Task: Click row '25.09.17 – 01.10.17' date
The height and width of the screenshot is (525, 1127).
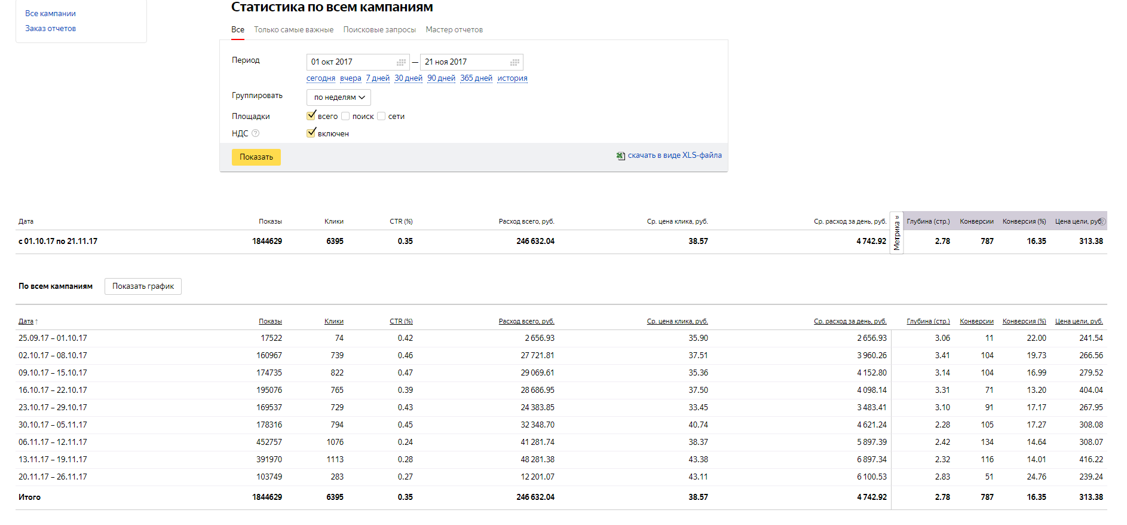Action: tap(53, 338)
